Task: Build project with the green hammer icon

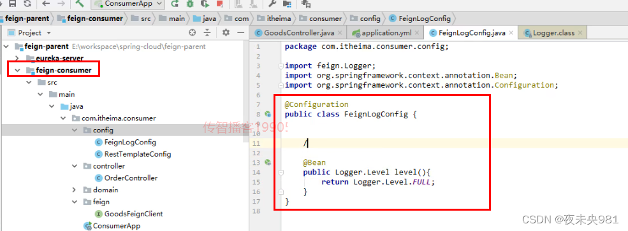Action: coord(80,4)
